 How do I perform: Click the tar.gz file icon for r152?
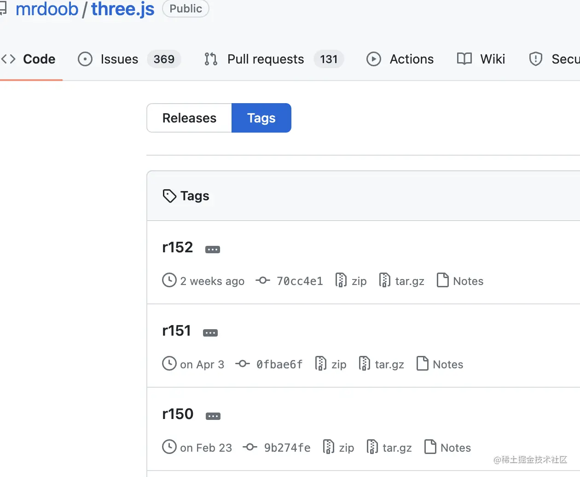(384, 280)
